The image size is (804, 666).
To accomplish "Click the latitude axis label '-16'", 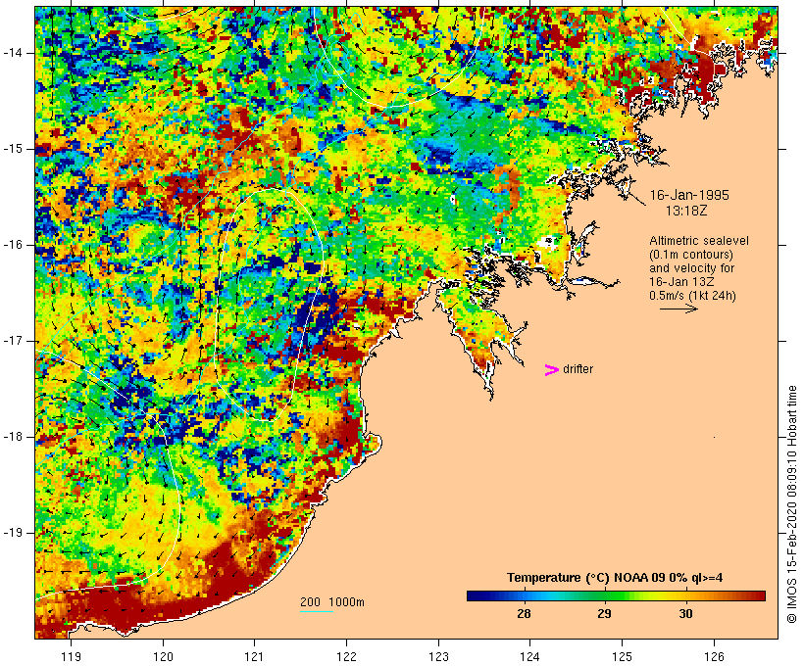I will (13, 245).
